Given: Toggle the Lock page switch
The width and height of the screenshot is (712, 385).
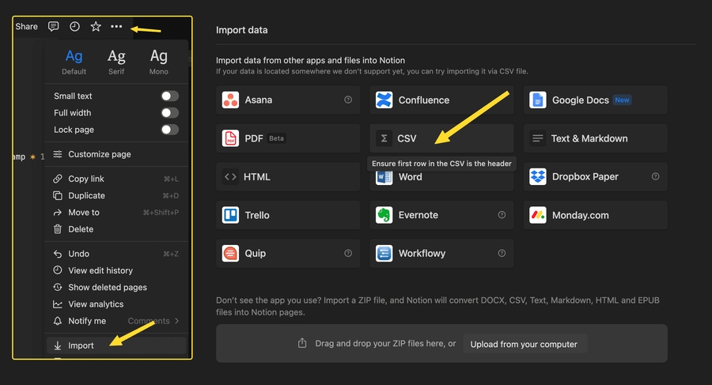Looking at the screenshot, I should point(169,130).
